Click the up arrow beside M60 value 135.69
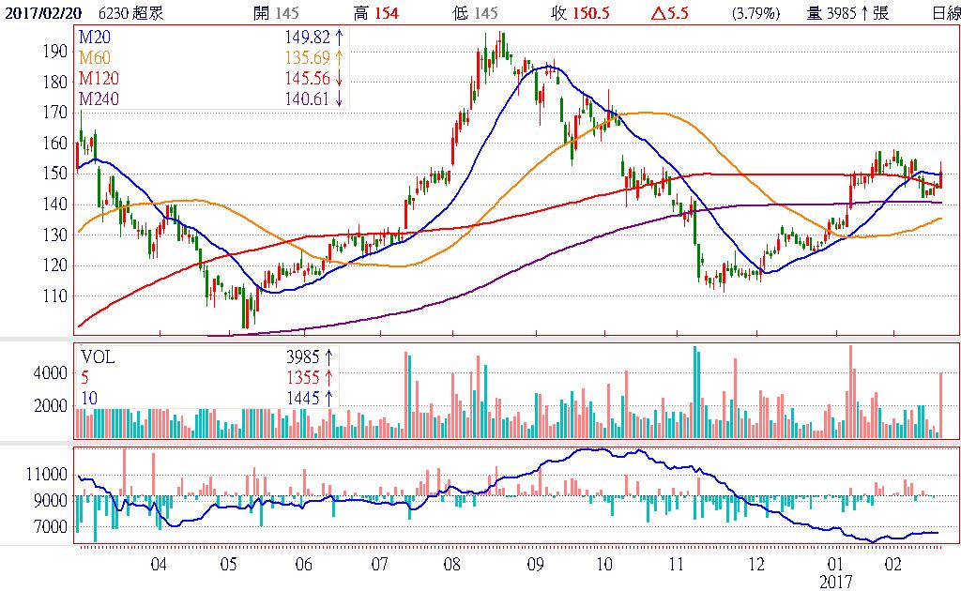This screenshot has height=591, width=961. point(337,57)
